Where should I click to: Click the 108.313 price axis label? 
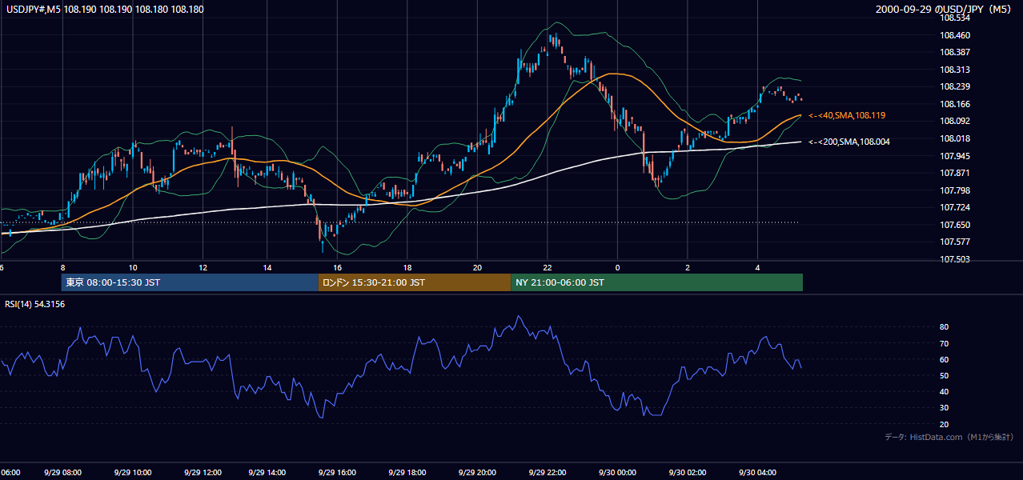point(955,70)
